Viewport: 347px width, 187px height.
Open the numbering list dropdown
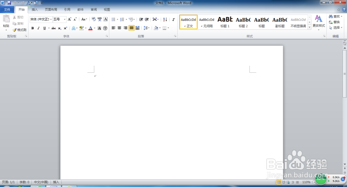[x=126, y=19]
